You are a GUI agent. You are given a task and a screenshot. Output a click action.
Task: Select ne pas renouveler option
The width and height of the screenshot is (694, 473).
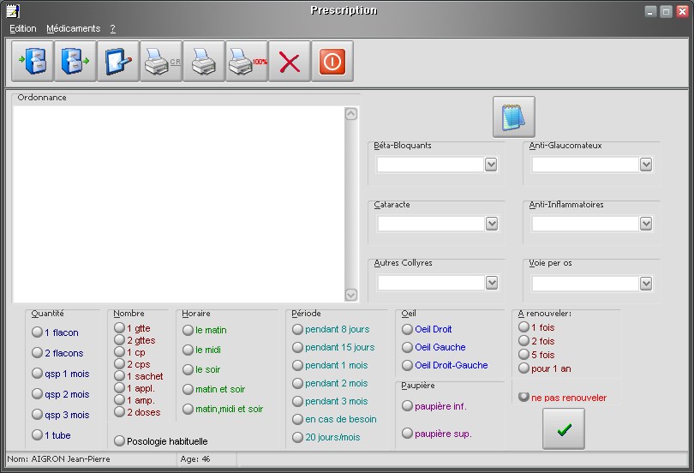(x=563, y=398)
